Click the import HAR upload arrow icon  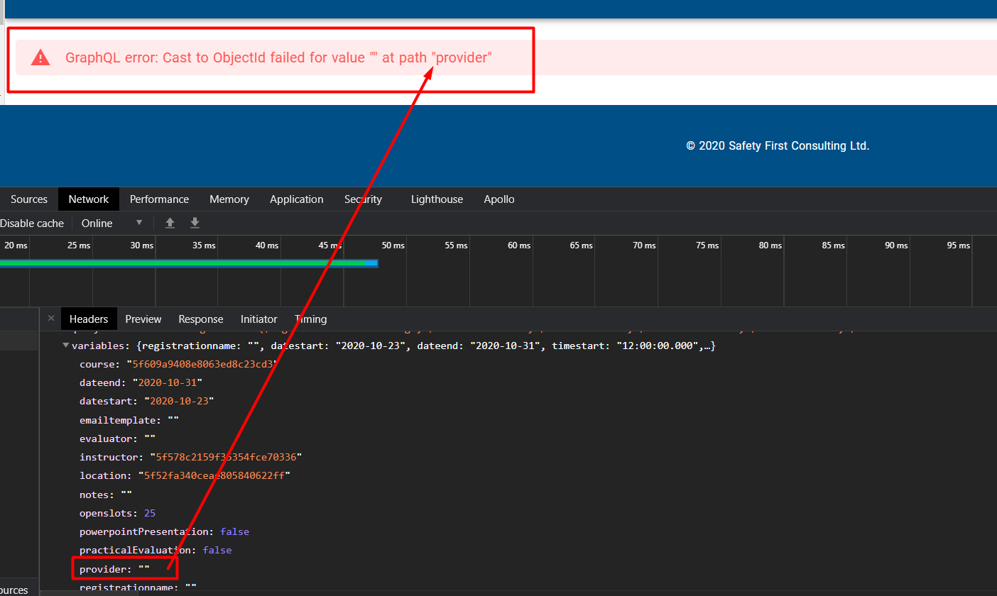click(x=170, y=223)
